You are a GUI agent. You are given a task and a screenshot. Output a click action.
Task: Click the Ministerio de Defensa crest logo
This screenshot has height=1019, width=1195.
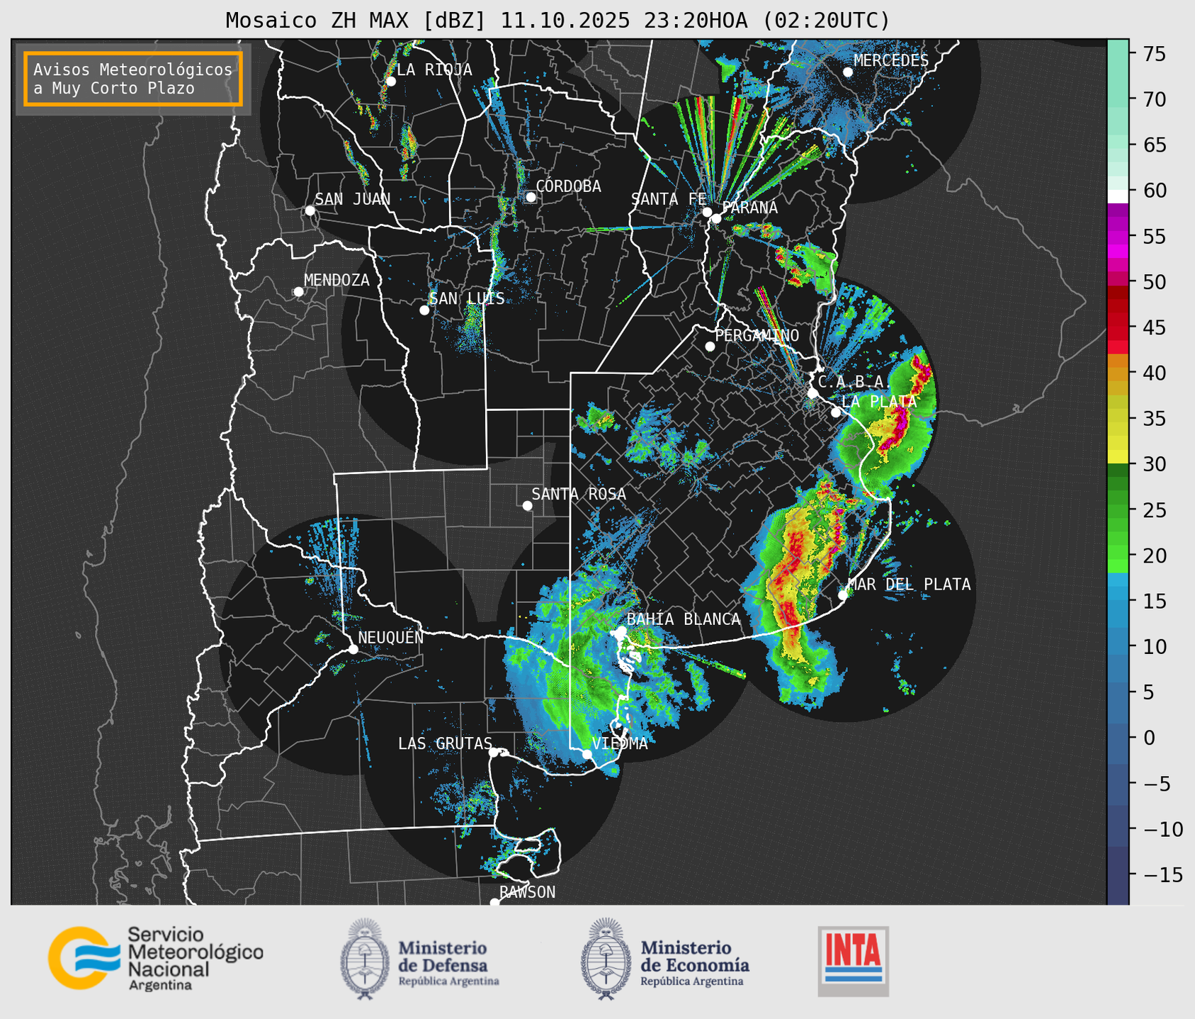(365, 959)
